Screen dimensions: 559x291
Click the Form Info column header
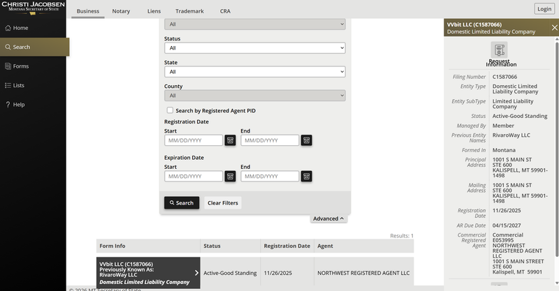(x=148, y=246)
